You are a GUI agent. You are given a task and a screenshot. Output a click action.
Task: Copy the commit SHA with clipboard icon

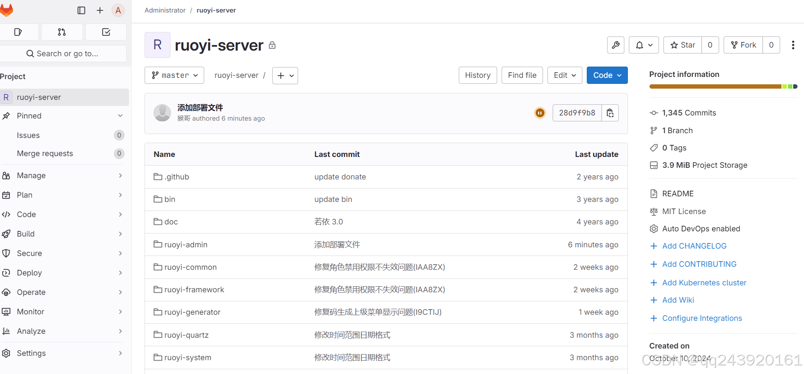point(610,113)
